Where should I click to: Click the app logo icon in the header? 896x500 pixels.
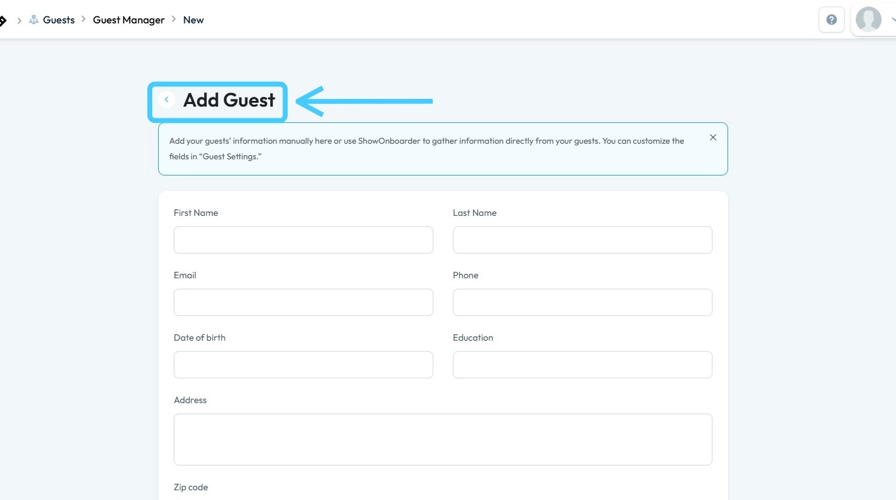click(x=3, y=20)
